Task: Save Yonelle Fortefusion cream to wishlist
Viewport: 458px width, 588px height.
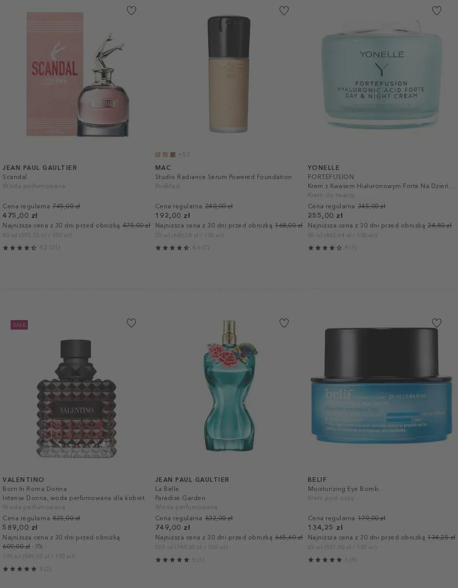Action: [x=436, y=11]
